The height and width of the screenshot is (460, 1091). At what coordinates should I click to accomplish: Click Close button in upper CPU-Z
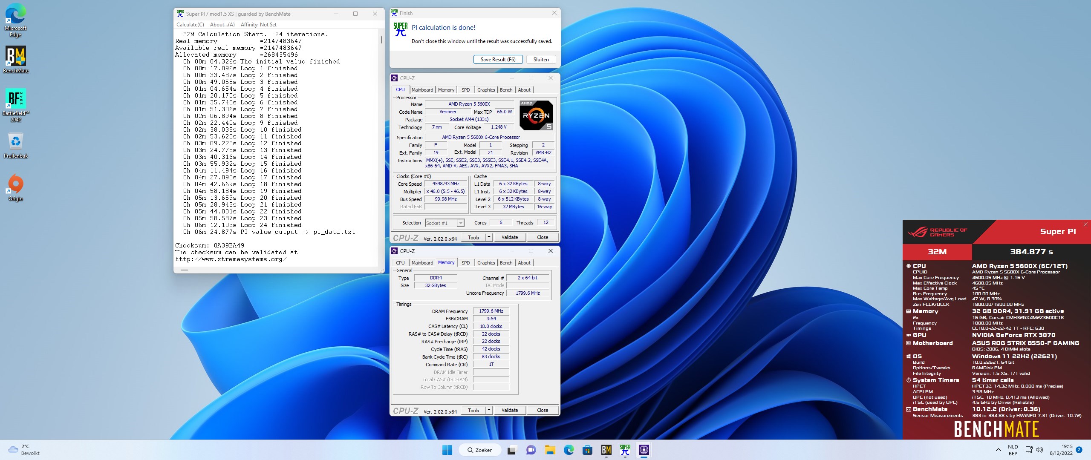543,237
